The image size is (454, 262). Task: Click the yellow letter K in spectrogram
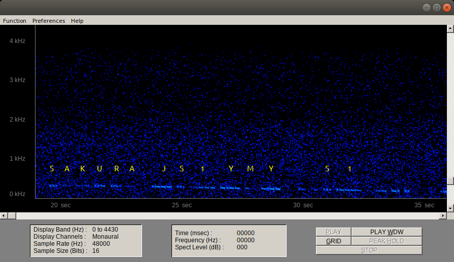pyautogui.click(x=83, y=169)
